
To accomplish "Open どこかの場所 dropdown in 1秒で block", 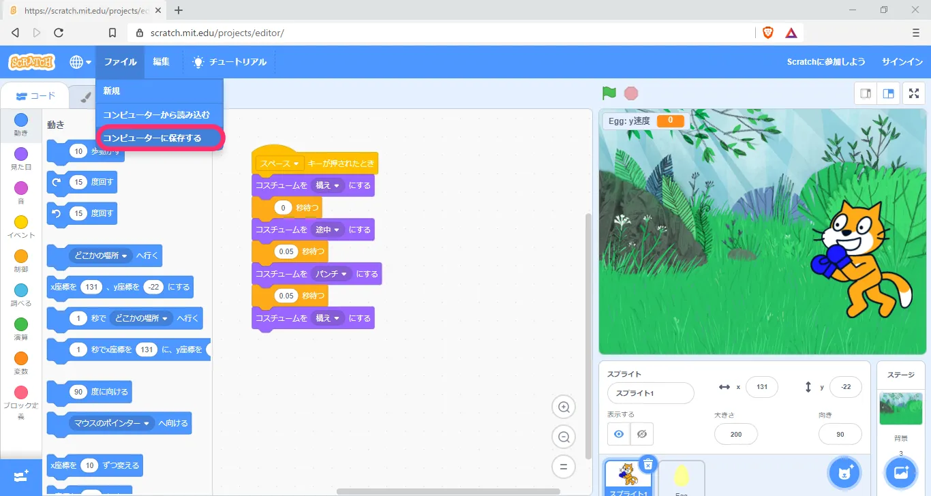I will tap(141, 318).
